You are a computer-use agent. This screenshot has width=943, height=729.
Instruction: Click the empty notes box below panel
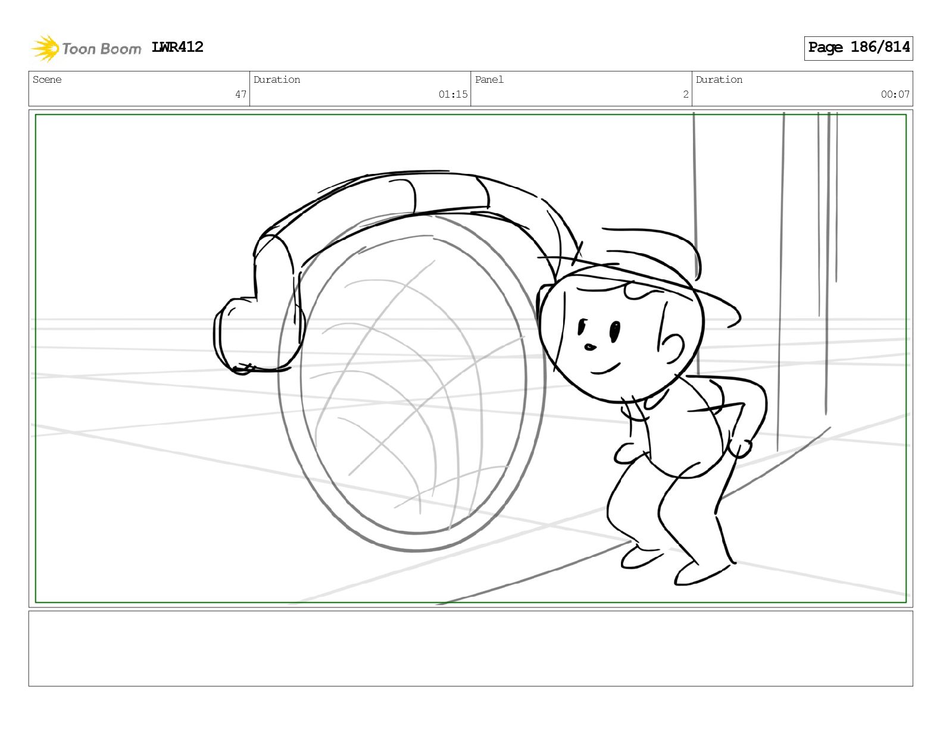click(471, 649)
